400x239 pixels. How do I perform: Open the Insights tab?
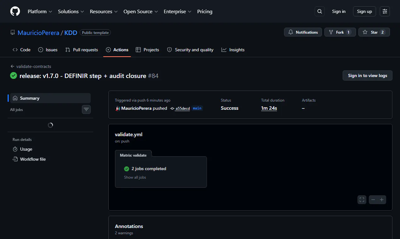[233, 50]
